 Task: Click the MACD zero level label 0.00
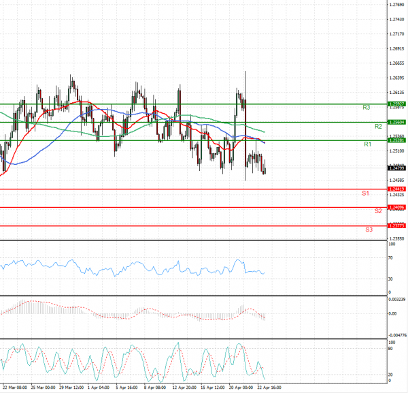392,313
